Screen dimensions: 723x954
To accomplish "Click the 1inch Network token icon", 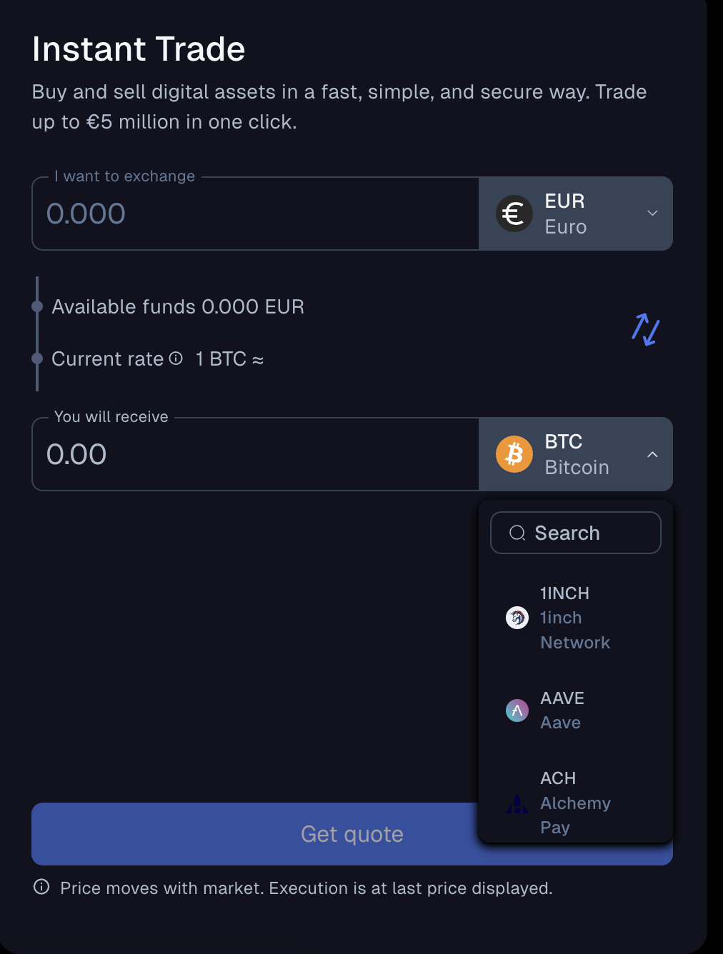I will (x=517, y=617).
